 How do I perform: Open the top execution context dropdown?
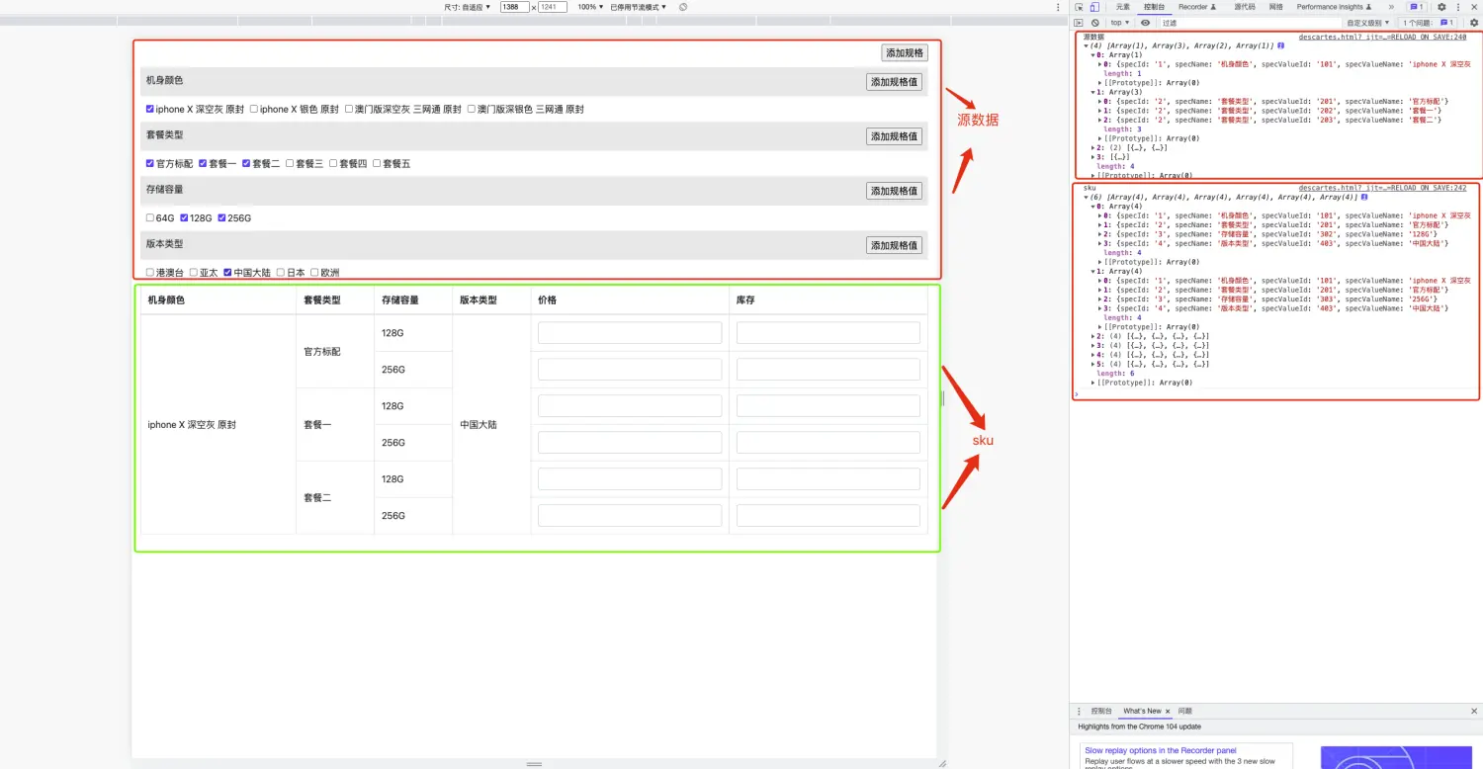[1120, 23]
